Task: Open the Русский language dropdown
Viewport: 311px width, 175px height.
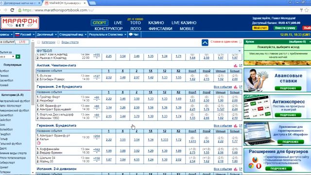Action: pyautogui.click(x=25, y=35)
